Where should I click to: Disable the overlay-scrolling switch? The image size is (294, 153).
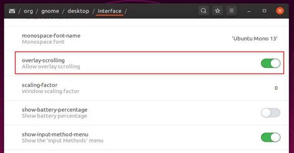coord(270,63)
